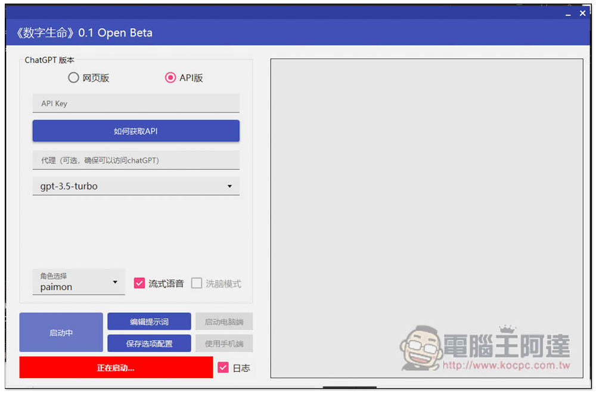Screen dimensions: 596x393
Task: Focus the 代理 proxy input field
Action: pyautogui.click(x=136, y=160)
